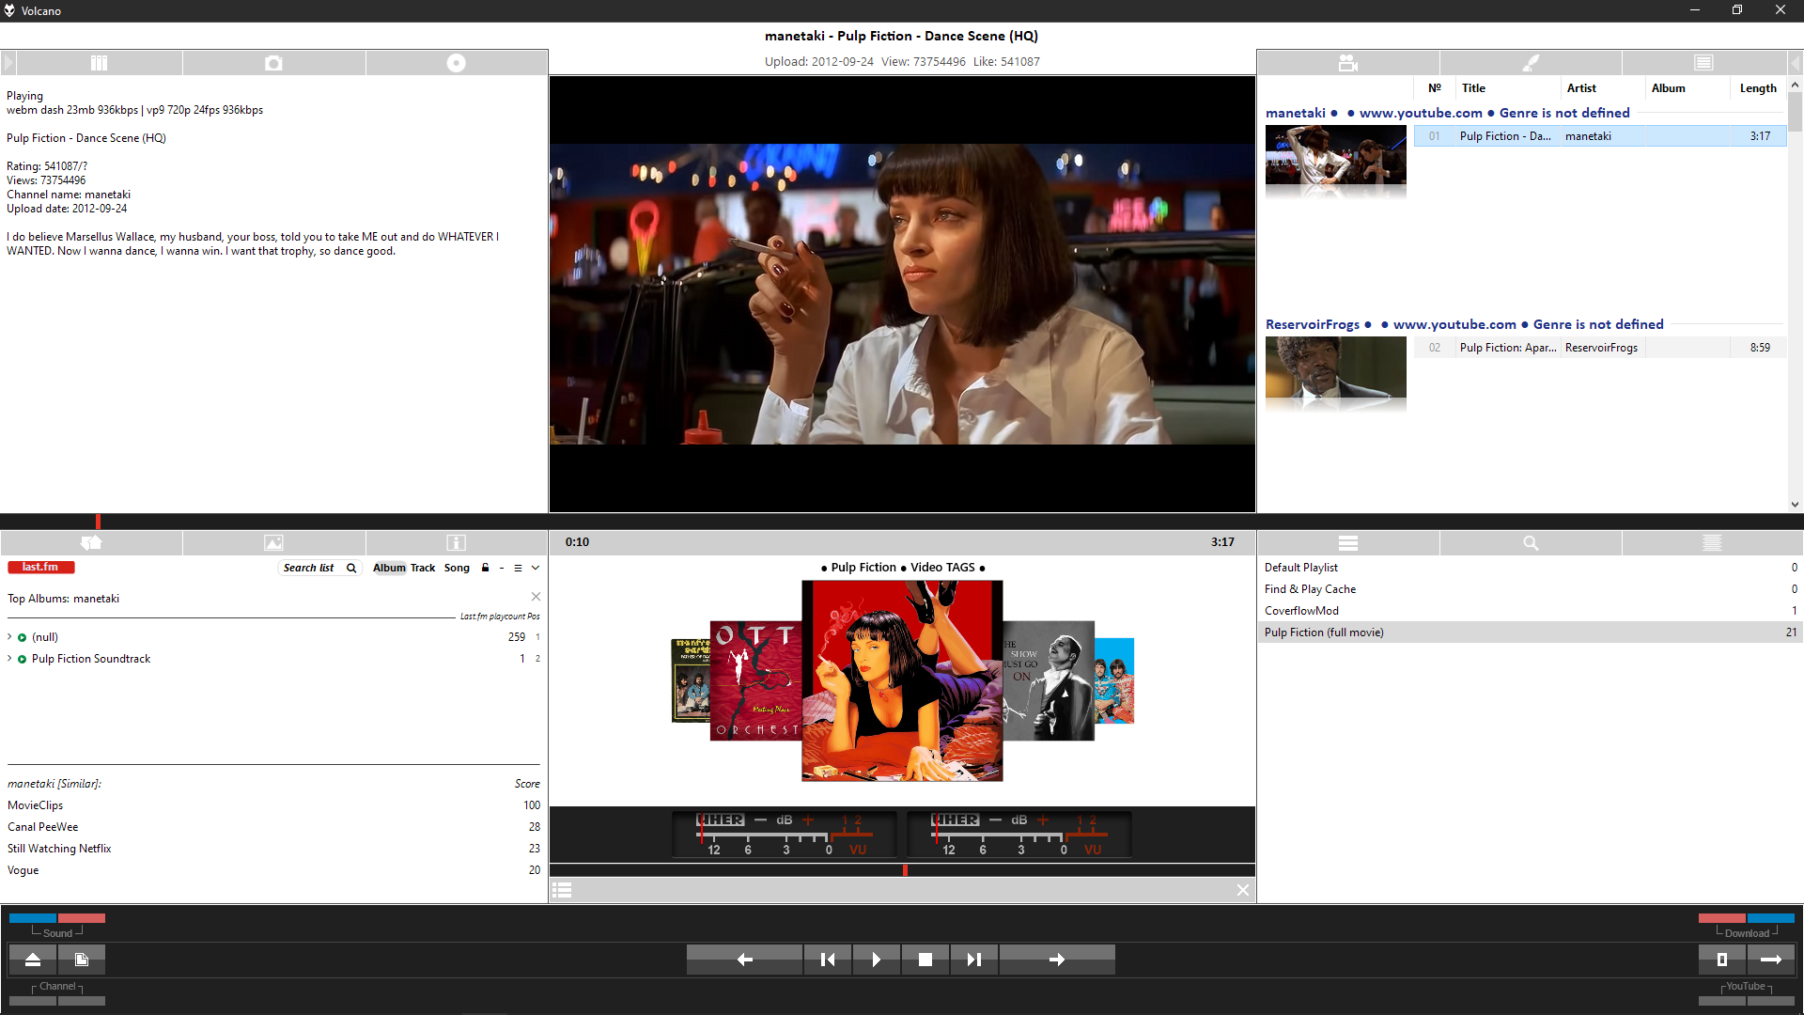This screenshot has height=1015, width=1804.
Task: Expand the Pulp Fiction Soundtrack entry
Action: (x=10, y=659)
